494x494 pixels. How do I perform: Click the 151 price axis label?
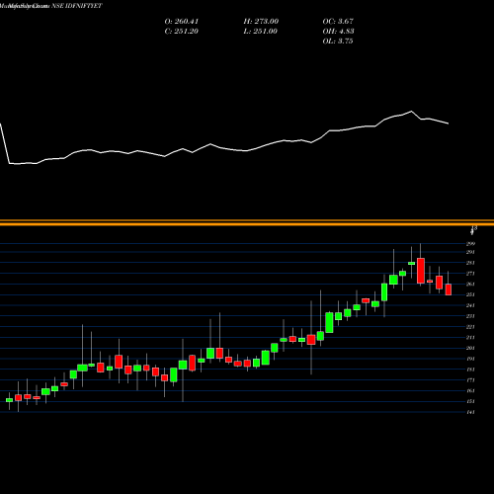click(470, 401)
